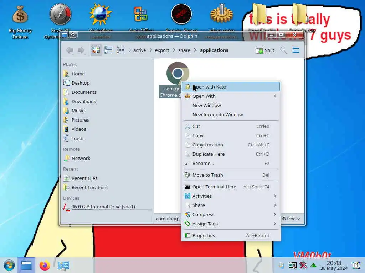This screenshot has width=365, height=273.
Task: Choose 'New Window' menu entry
Action: [231, 105]
